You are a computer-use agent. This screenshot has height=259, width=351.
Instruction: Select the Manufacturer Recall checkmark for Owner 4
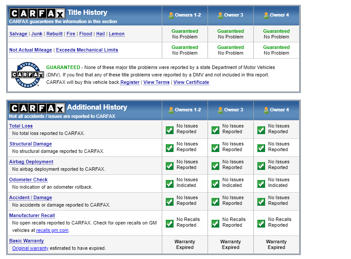pos(261,224)
